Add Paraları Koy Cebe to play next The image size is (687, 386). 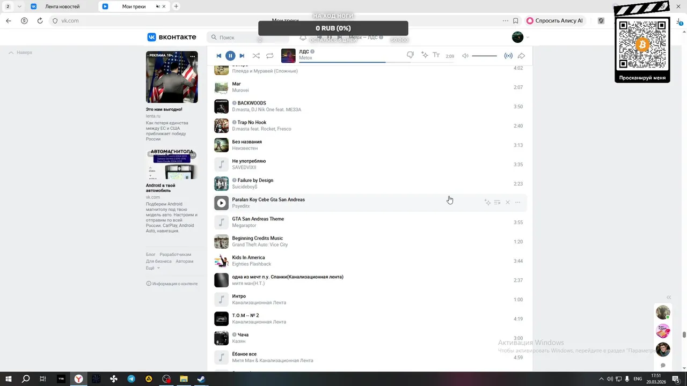(x=498, y=203)
